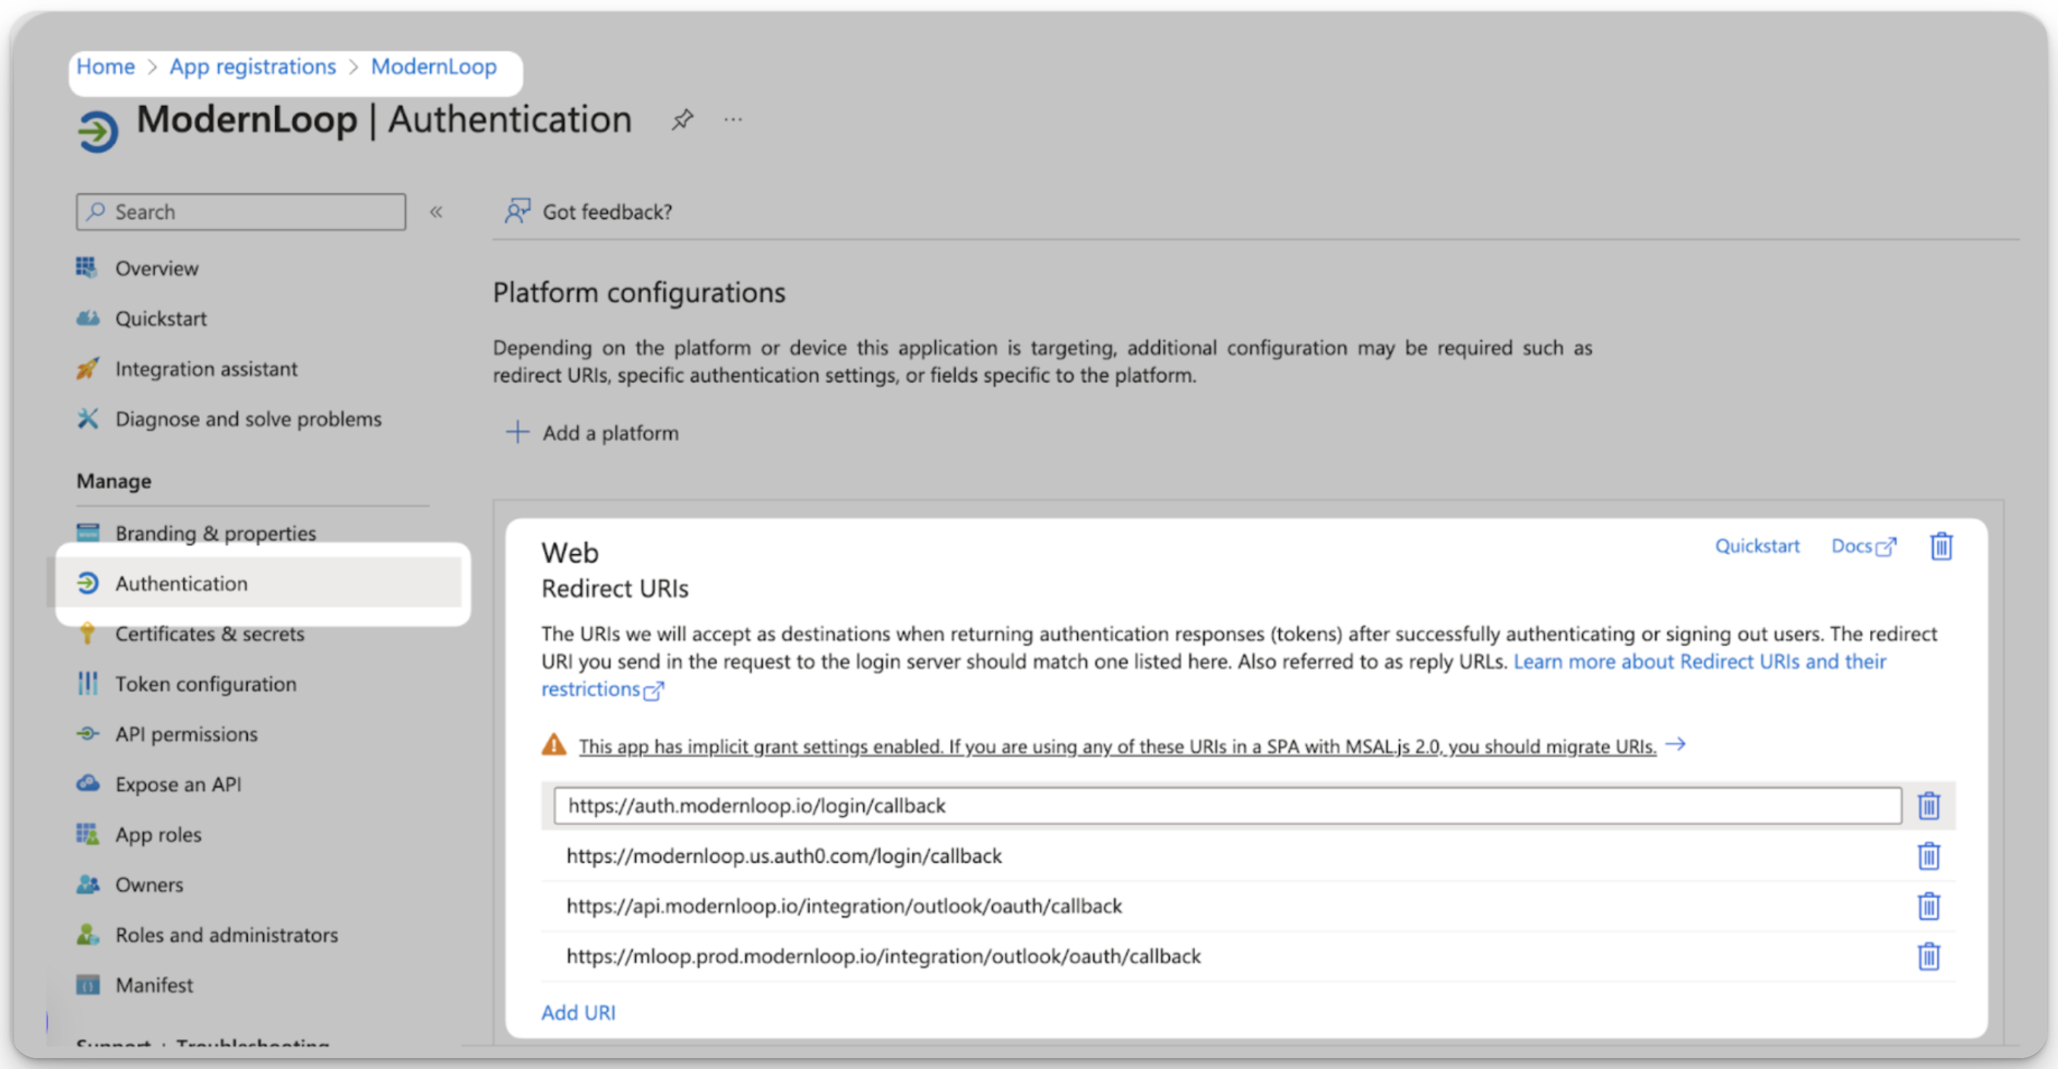Select Diagnose and solve problems
2058x1069 pixels.
(248, 419)
